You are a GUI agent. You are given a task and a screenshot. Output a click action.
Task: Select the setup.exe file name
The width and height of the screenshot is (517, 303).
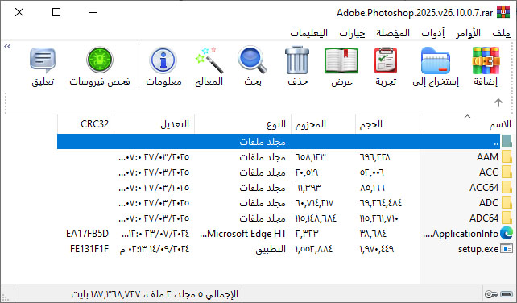478,249
